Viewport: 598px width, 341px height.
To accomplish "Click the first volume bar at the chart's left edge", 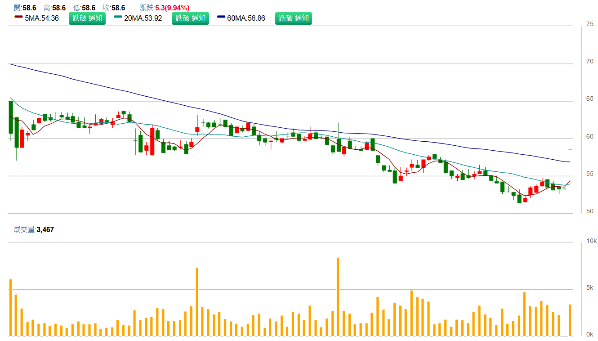I will [x=10, y=308].
